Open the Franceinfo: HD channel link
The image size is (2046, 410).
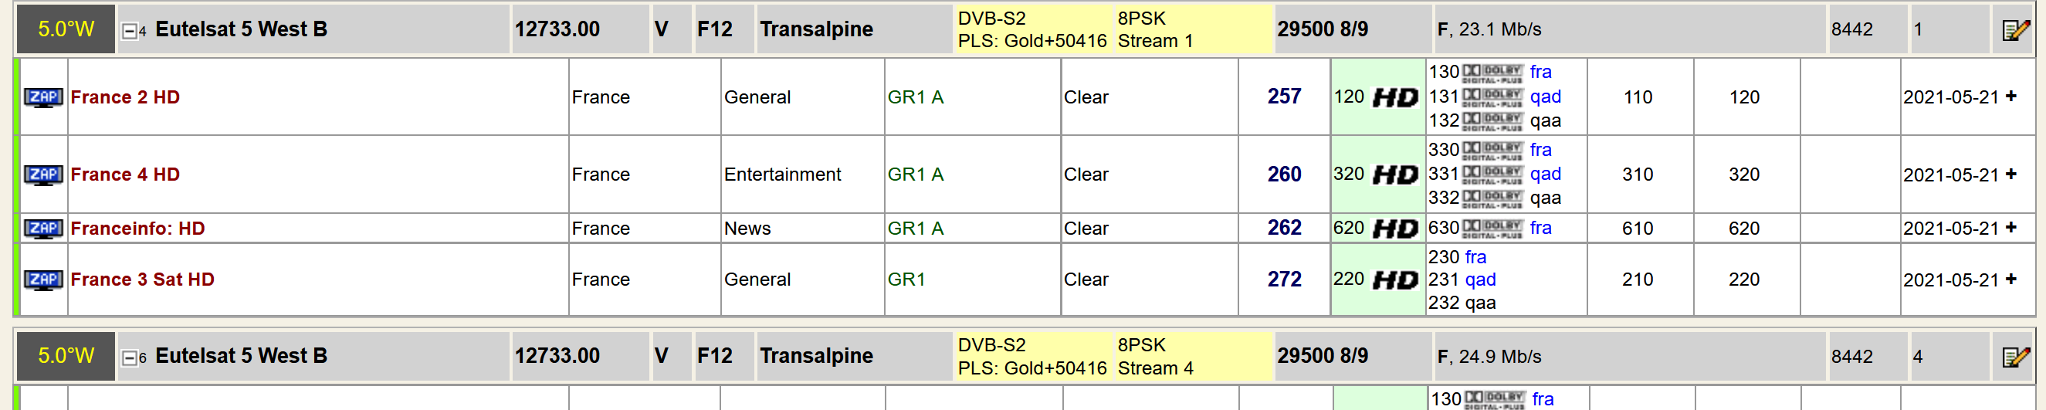tap(137, 229)
